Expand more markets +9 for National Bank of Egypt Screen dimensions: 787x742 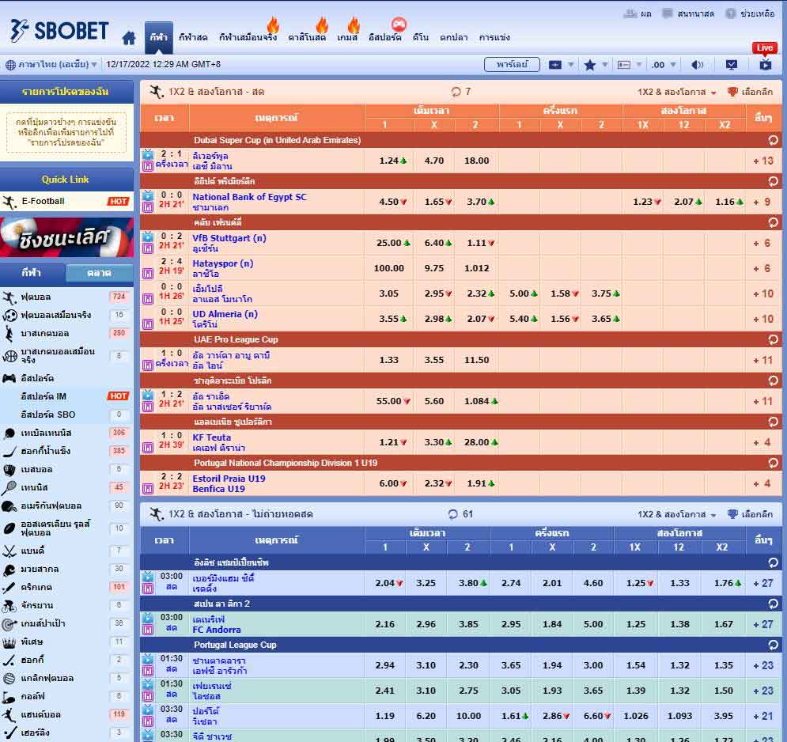(x=762, y=202)
